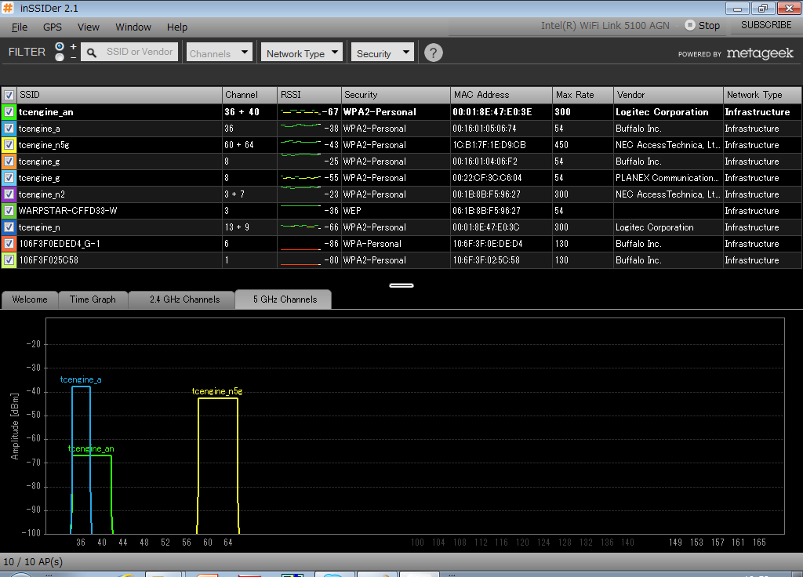Click the 10 / 10 AP(s) status text
The image size is (803, 577).
(33, 561)
